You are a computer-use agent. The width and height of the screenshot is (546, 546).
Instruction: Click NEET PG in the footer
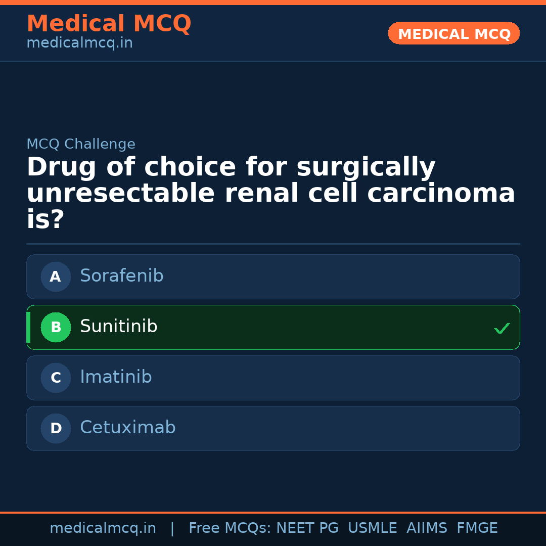307,528
